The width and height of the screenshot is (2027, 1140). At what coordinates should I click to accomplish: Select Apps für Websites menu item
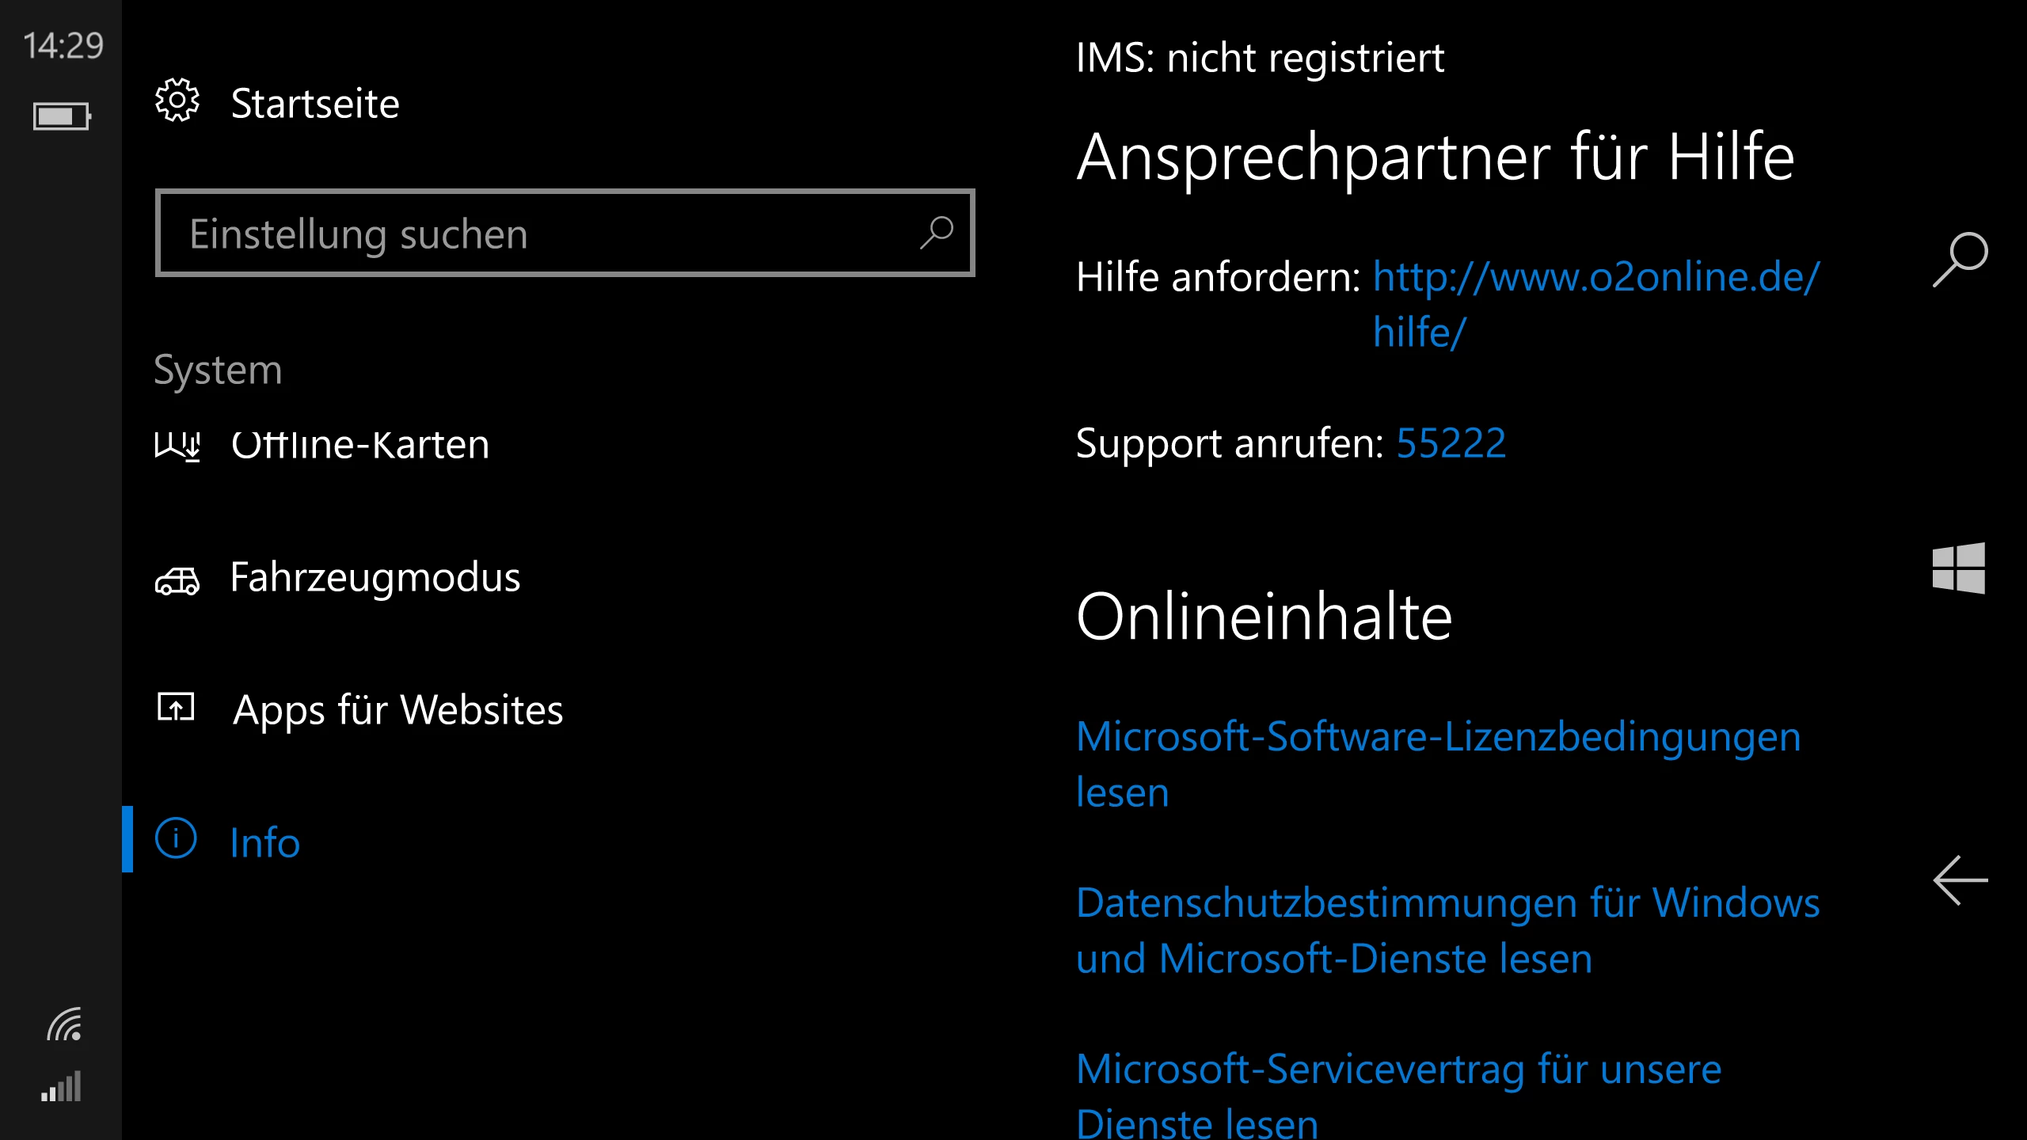[397, 709]
